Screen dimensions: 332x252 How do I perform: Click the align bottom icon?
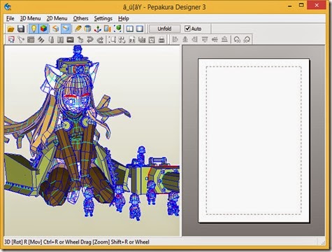(x=224, y=39)
